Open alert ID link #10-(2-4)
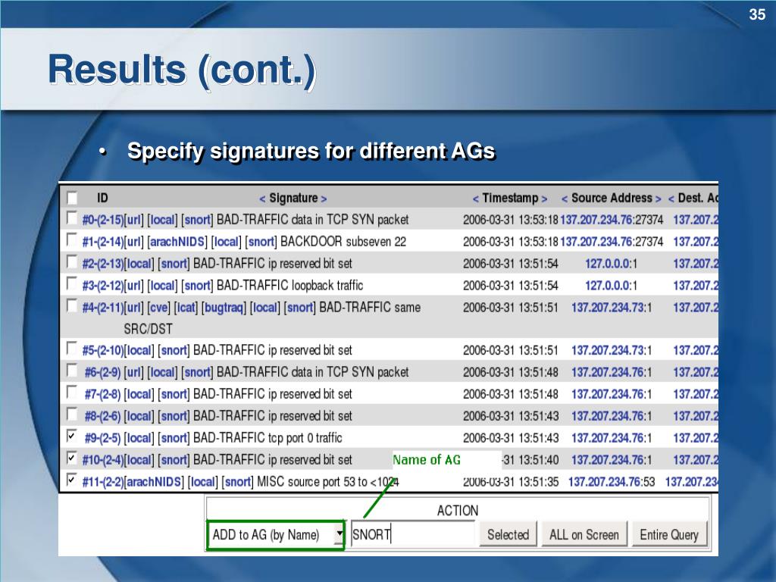 (103, 460)
